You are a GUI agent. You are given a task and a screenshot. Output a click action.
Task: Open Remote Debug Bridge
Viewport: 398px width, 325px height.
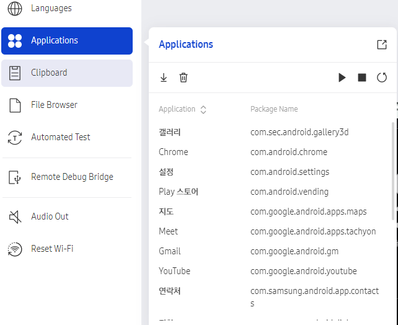click(x=67, y=177)
